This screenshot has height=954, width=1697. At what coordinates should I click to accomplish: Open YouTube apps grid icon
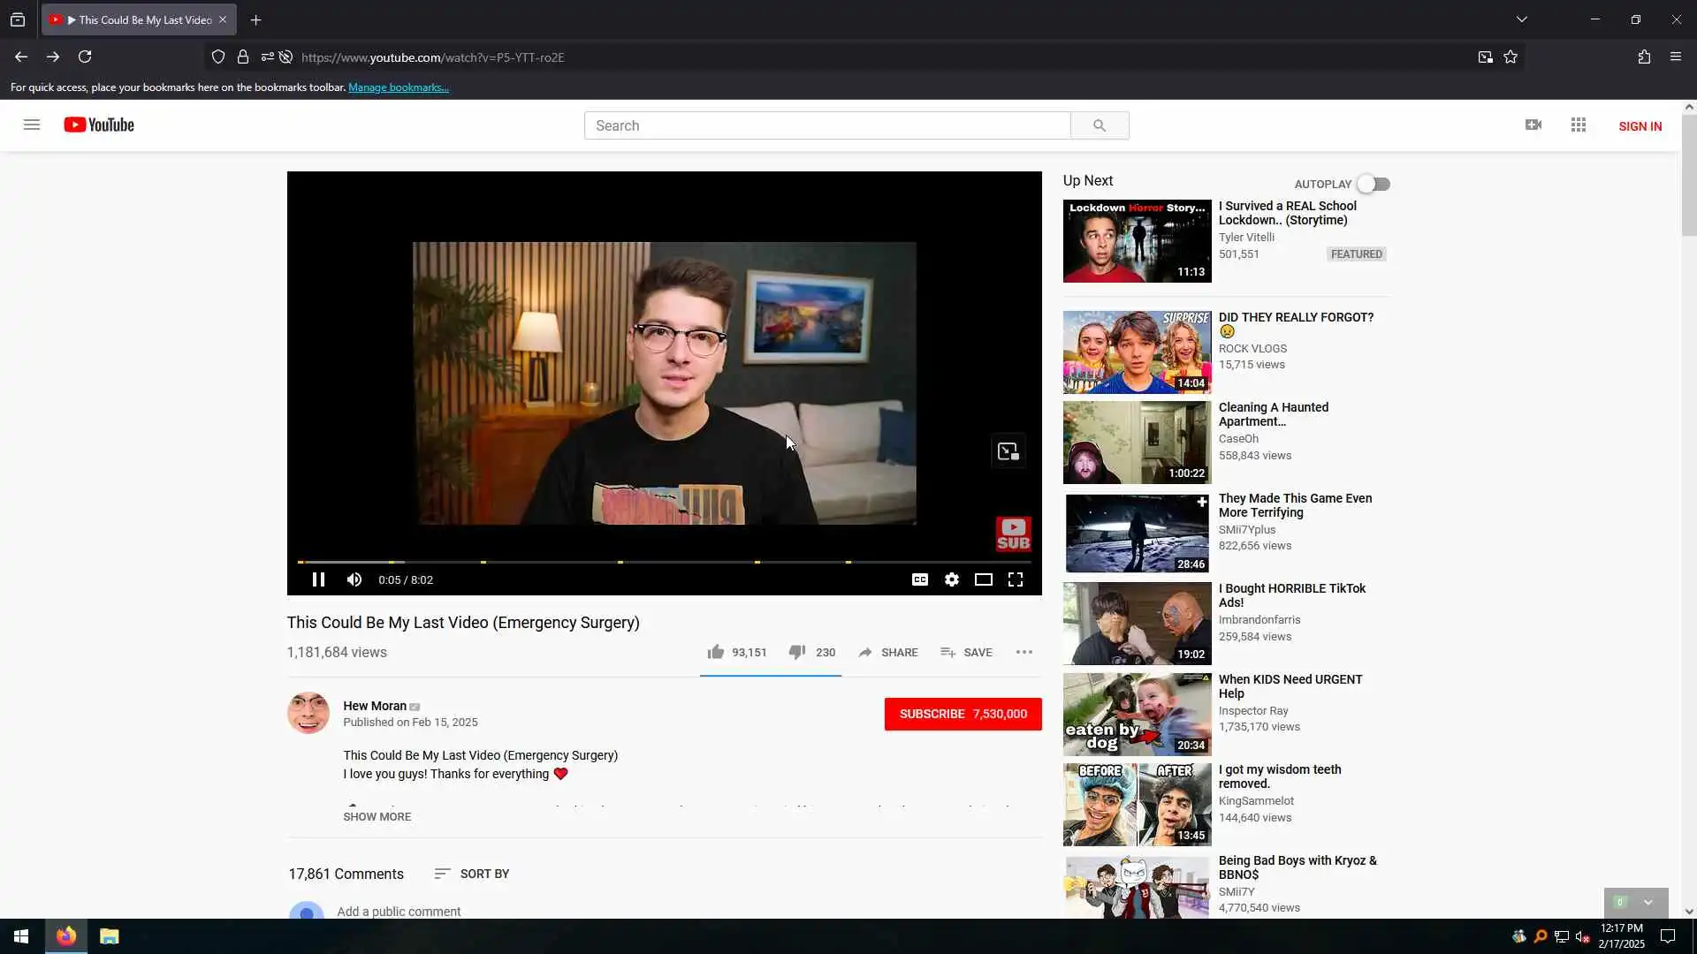coord(1578,125)
